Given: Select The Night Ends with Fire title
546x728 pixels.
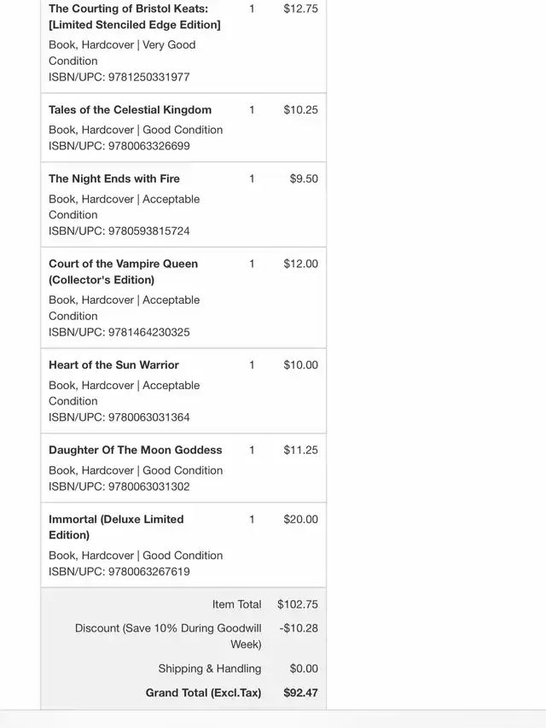Looking at the screenshot, I should [114, 179].
